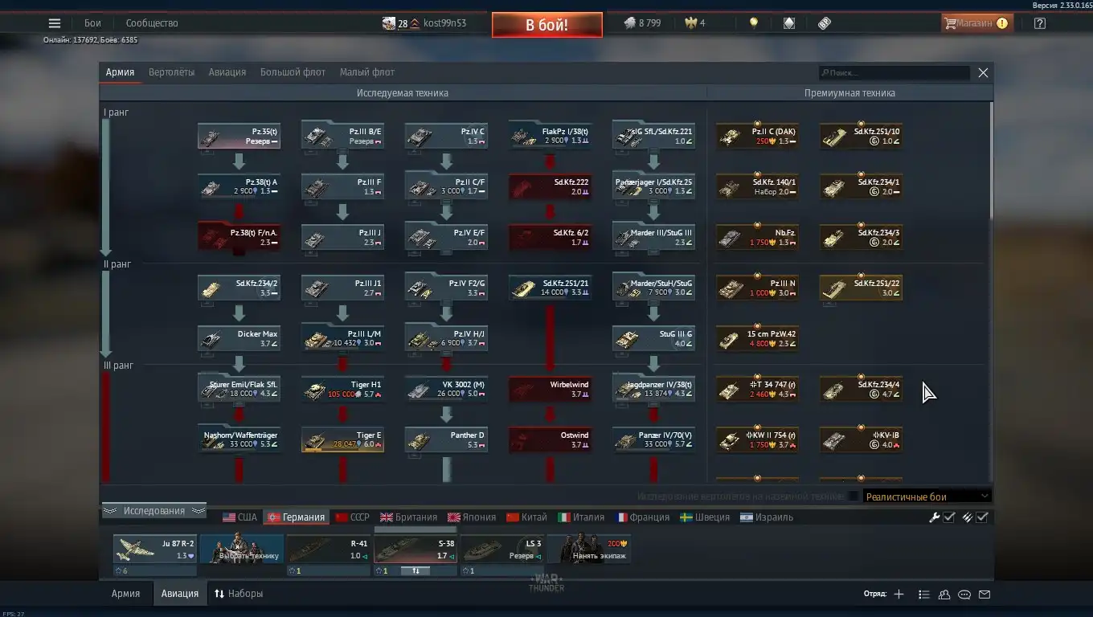Switch to the Вертолёты research tab
Image resolution: width=1093 pixels, height=617 pixels.
pos(171,72)
